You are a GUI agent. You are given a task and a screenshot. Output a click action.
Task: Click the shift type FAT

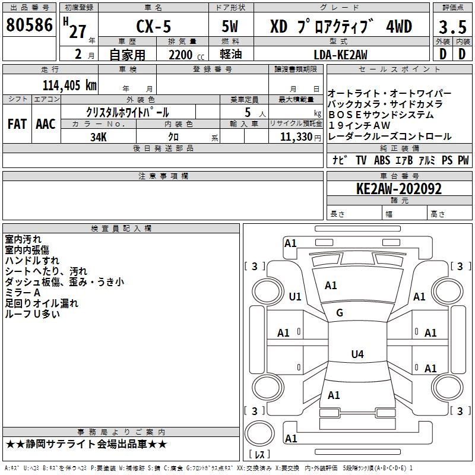tap(17, 124)
